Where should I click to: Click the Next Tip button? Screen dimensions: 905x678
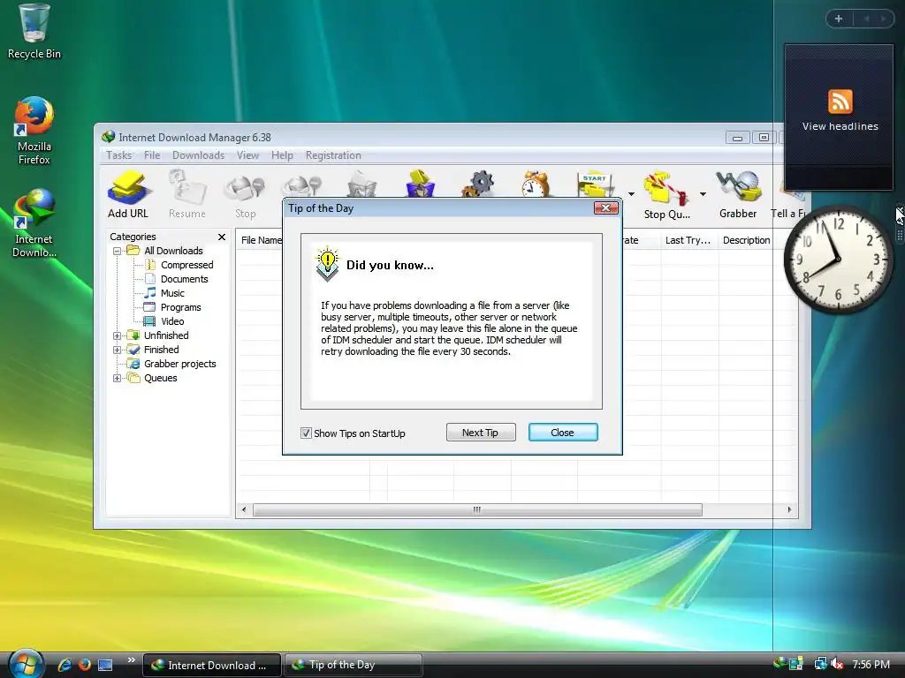[x=480, y=433]
